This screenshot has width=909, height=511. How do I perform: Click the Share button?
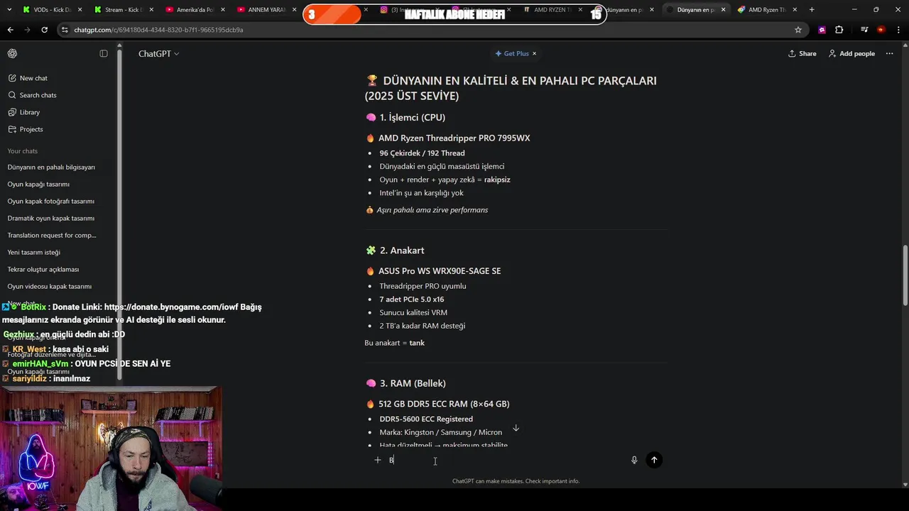(802, 53)
